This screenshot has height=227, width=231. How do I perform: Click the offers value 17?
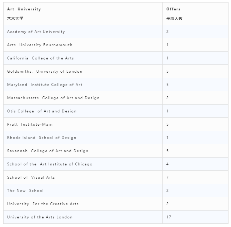click(169, 217)
